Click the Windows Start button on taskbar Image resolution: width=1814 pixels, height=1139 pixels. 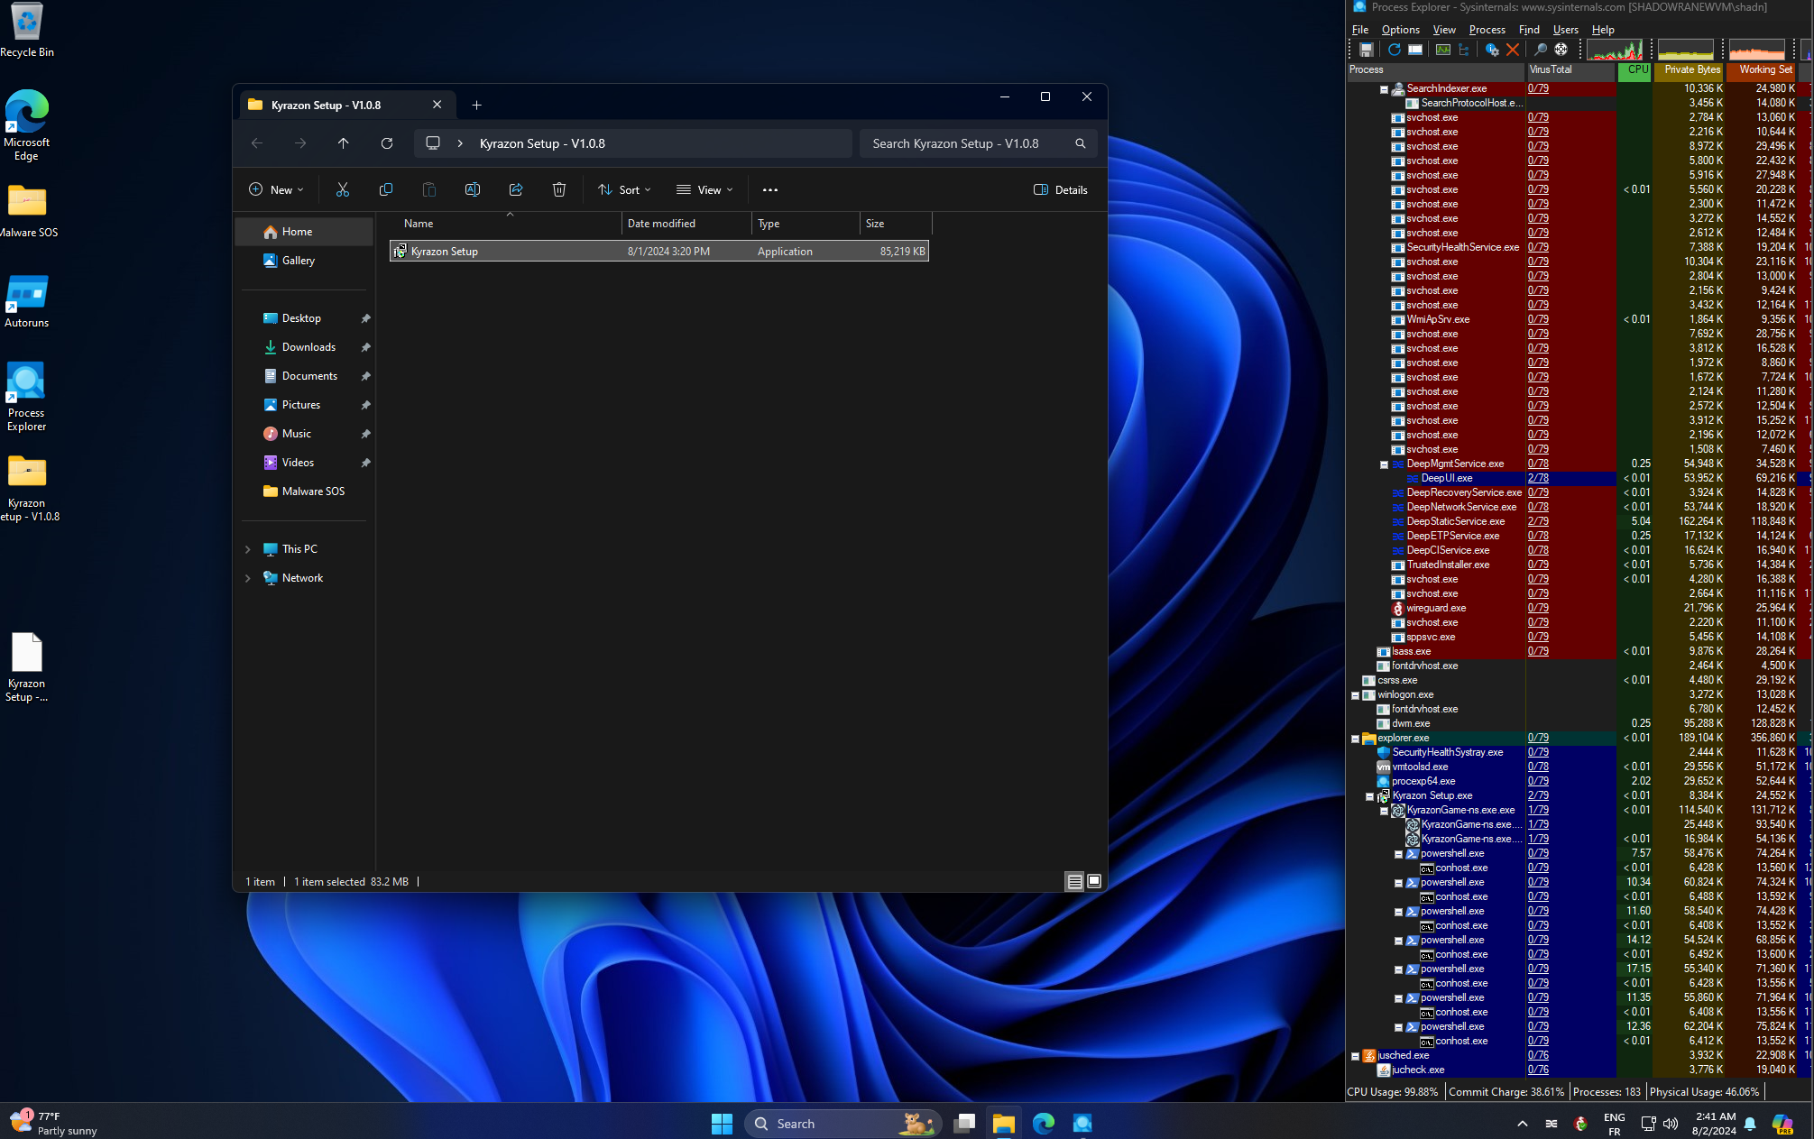pos(722,1123)
